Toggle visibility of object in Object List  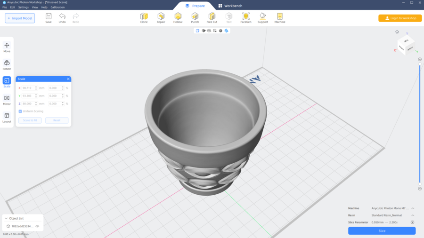[x=37, y=226]
